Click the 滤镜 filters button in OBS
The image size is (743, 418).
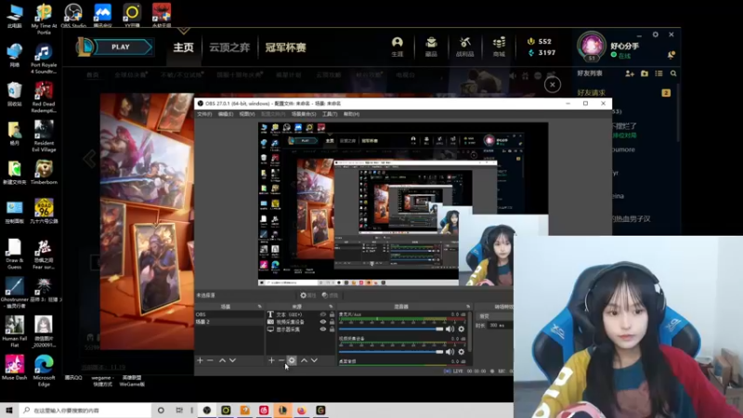(x=330, y=295)
